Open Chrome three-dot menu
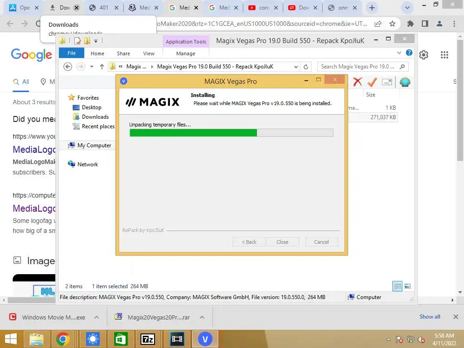The height and width of the screenshot is (348, 464). coord(454,24)
